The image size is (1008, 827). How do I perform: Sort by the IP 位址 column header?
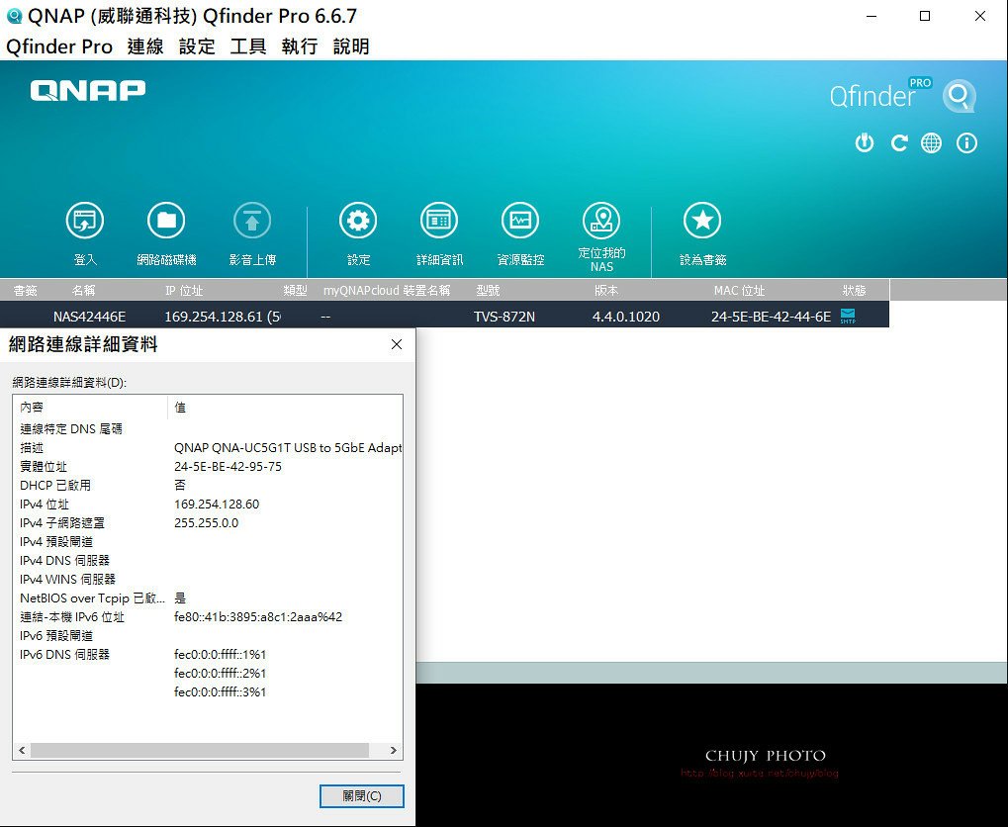[184, 291]
